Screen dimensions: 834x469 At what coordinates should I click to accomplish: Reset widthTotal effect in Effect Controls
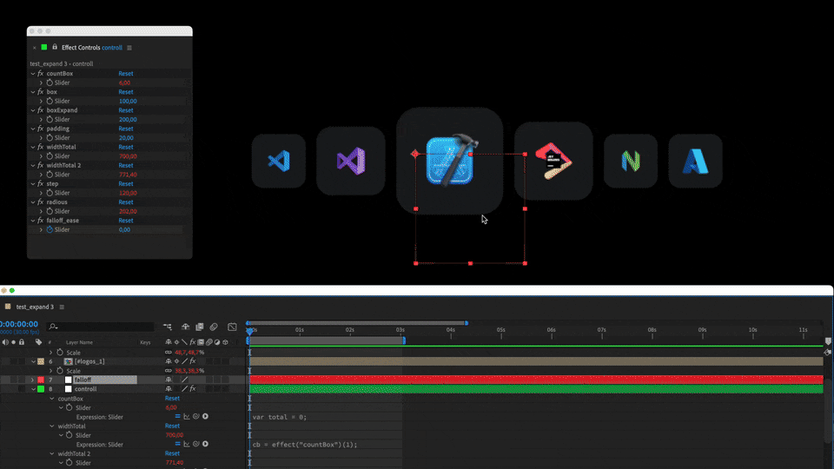click(x=125, y=147)
